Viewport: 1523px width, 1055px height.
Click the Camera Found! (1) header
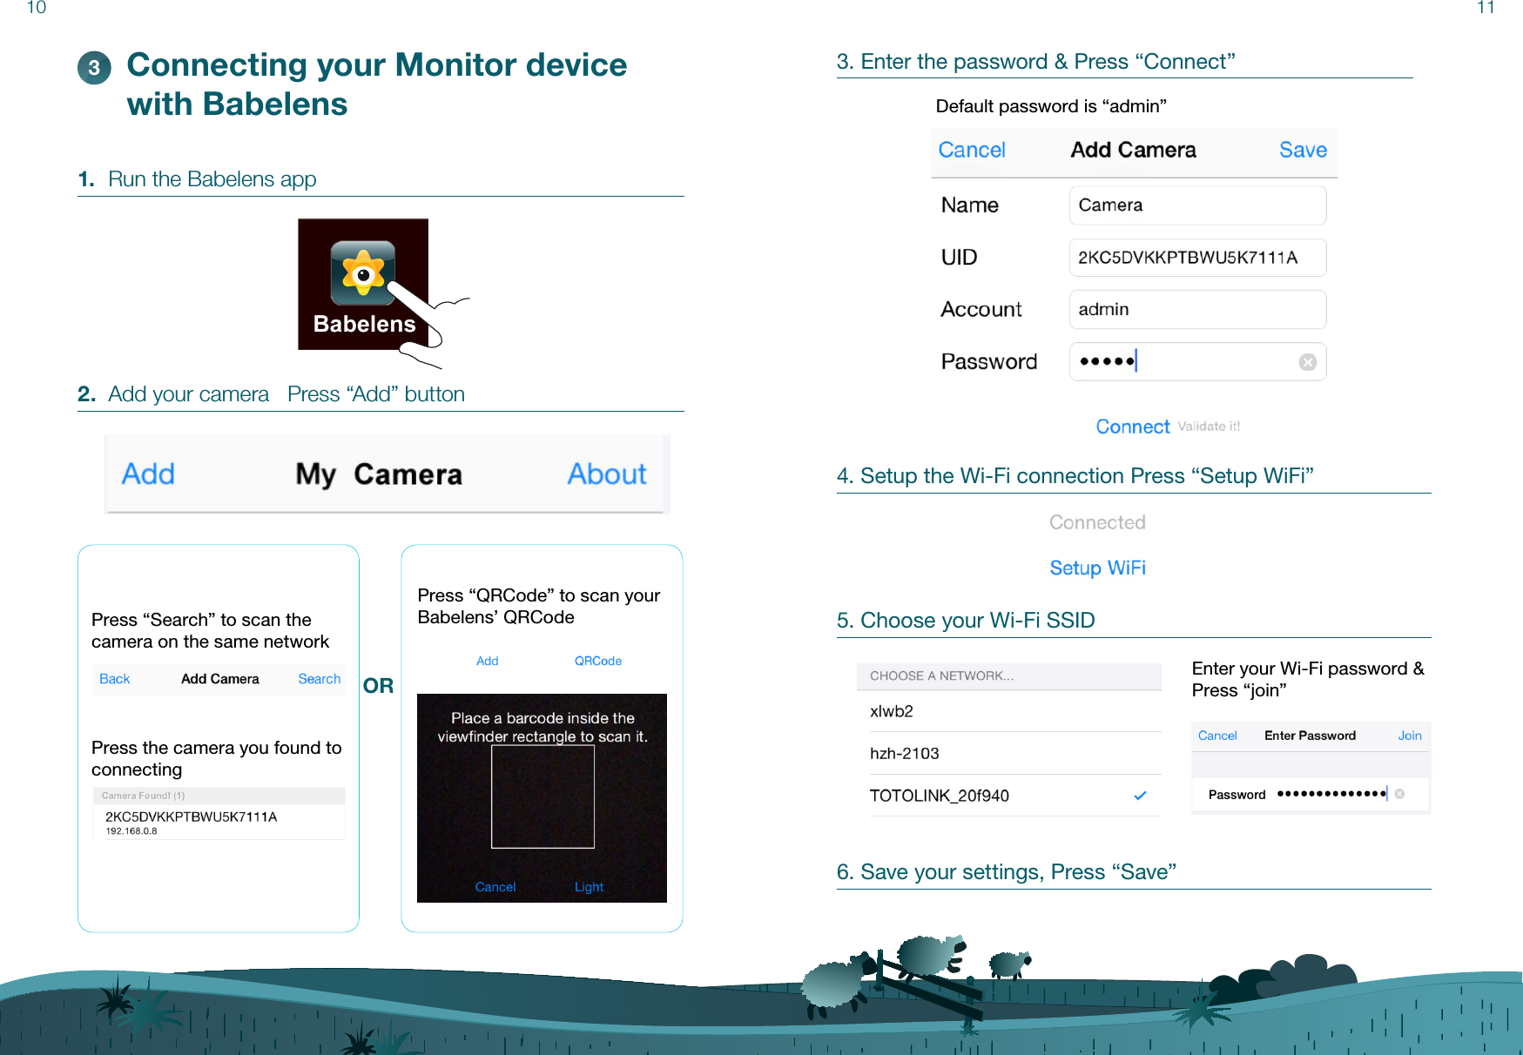coord(219,796)
